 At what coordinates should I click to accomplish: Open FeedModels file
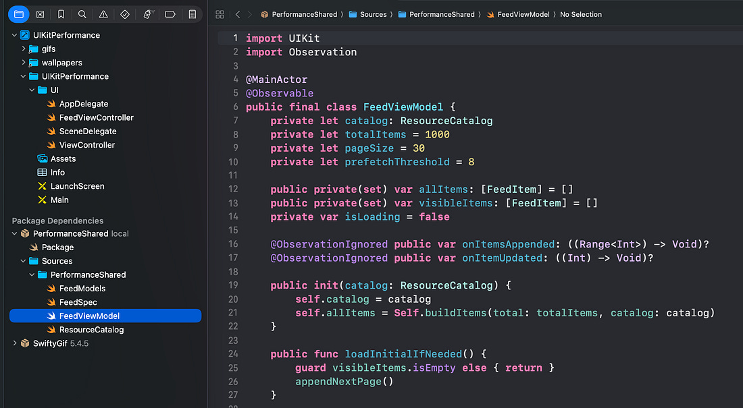82,288
